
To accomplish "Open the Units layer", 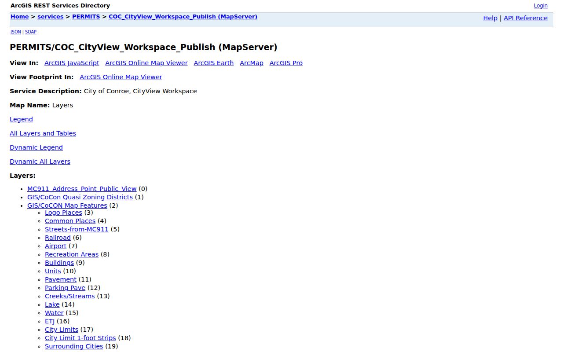I will point(53,271).
